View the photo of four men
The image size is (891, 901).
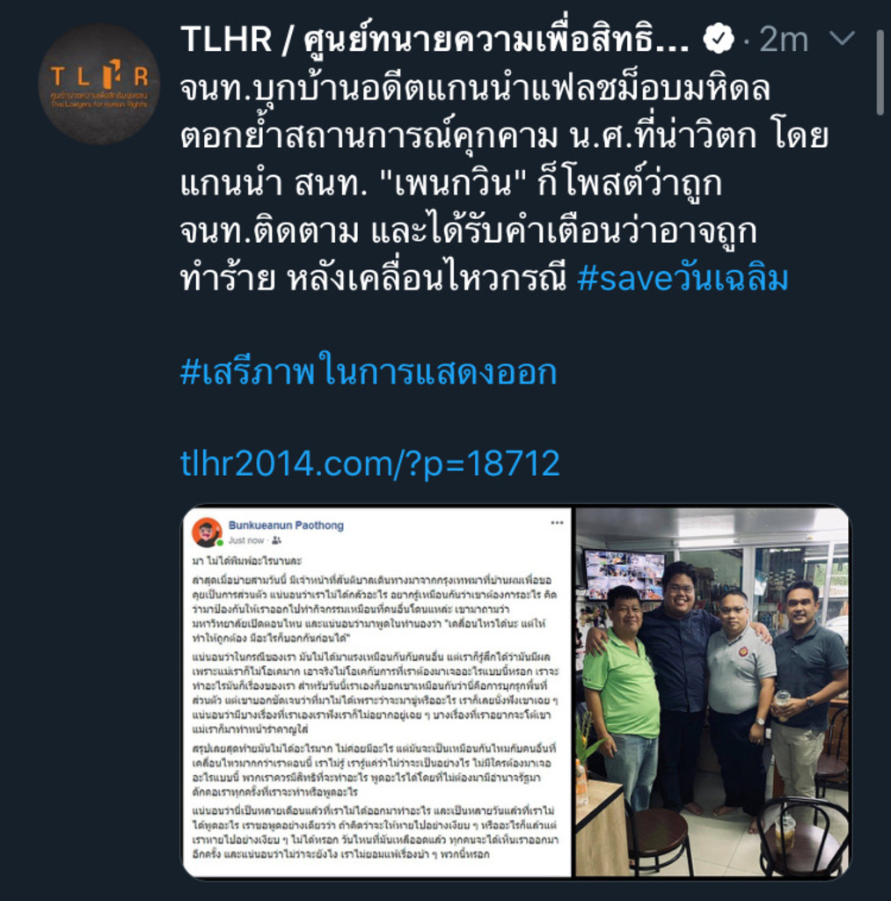point(712,692)
